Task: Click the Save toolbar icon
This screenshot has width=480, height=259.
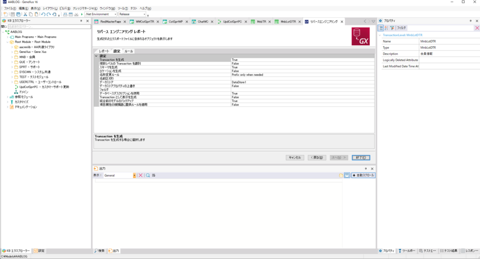Action: tap(13, 14)
